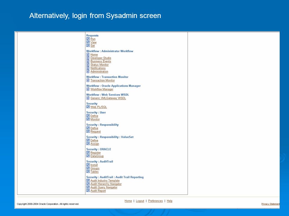Click the form icon beside DataGroup
The width and height of the screenshot is (289, 216).
88,156
